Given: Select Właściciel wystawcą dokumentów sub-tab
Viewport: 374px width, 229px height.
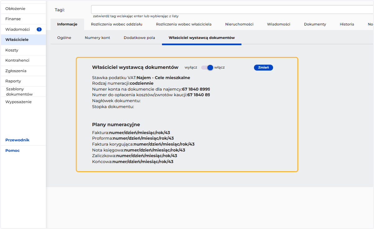Looking at the screenshot, I should point(202,38).
